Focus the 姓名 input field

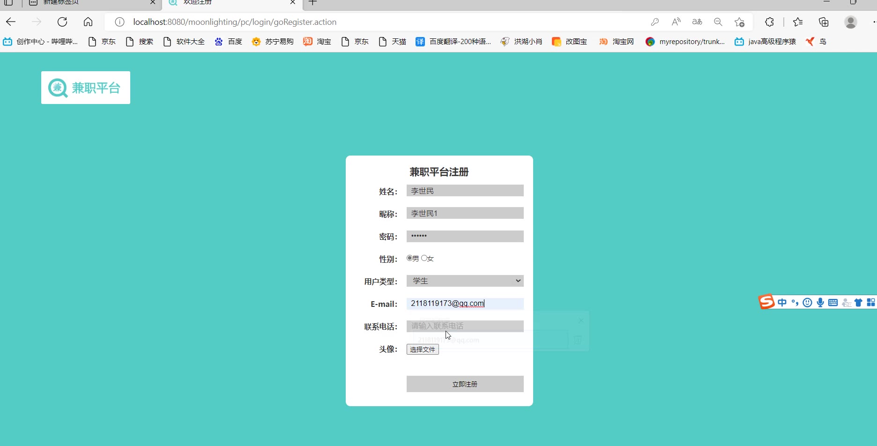tap(465, 191)
